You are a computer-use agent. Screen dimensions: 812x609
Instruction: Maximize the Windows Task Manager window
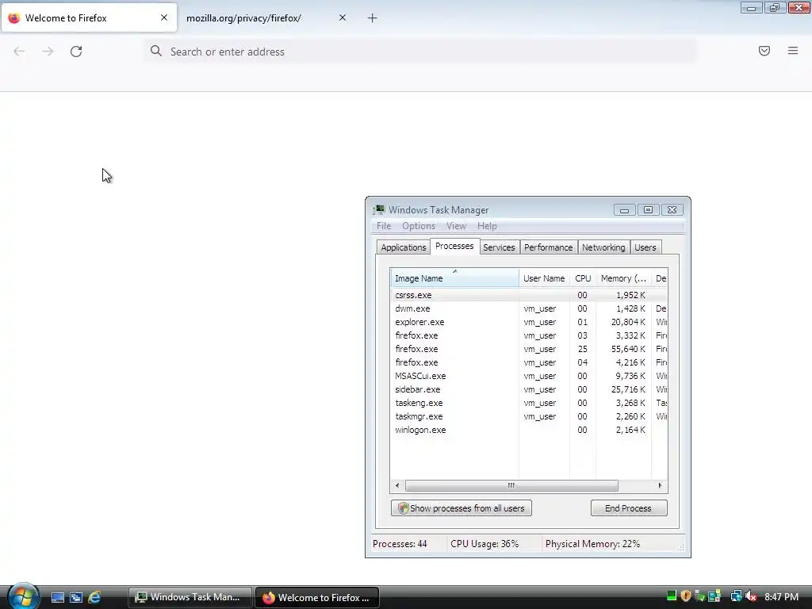click(x=648, y=209)
